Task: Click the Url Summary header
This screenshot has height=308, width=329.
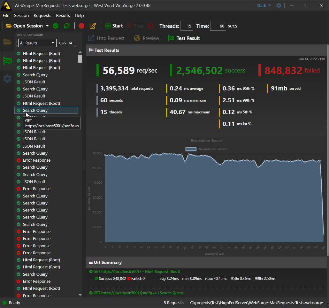Action: click(206, 263)
